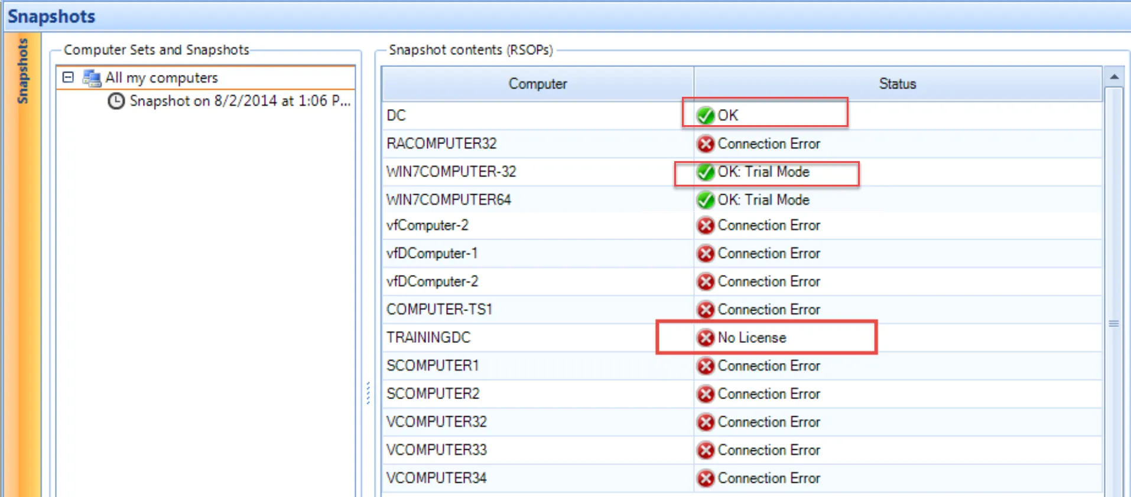Click the red error icon for RACOMPUTER32

(x=705, y=143)
